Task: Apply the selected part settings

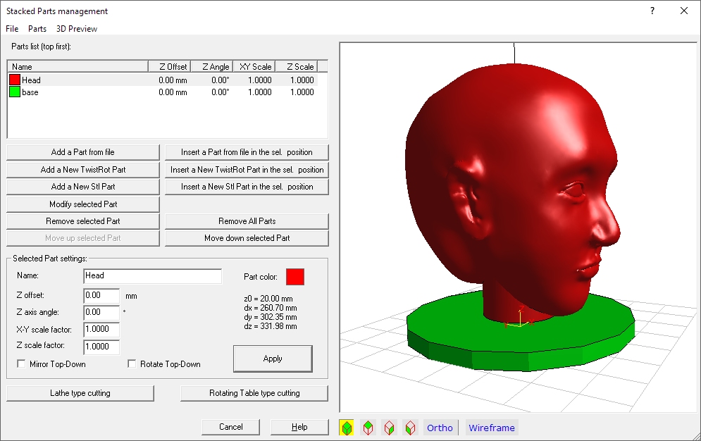Action: [273, 359]
